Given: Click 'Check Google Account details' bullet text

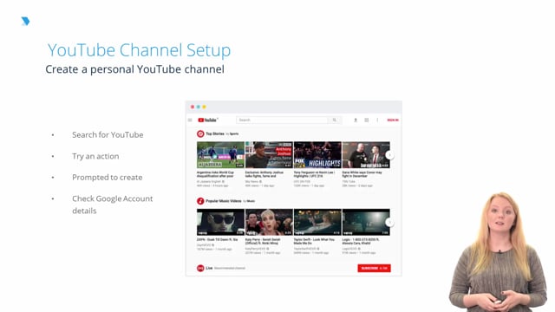Looking at the screenshot, I should [x=113, y=205].
